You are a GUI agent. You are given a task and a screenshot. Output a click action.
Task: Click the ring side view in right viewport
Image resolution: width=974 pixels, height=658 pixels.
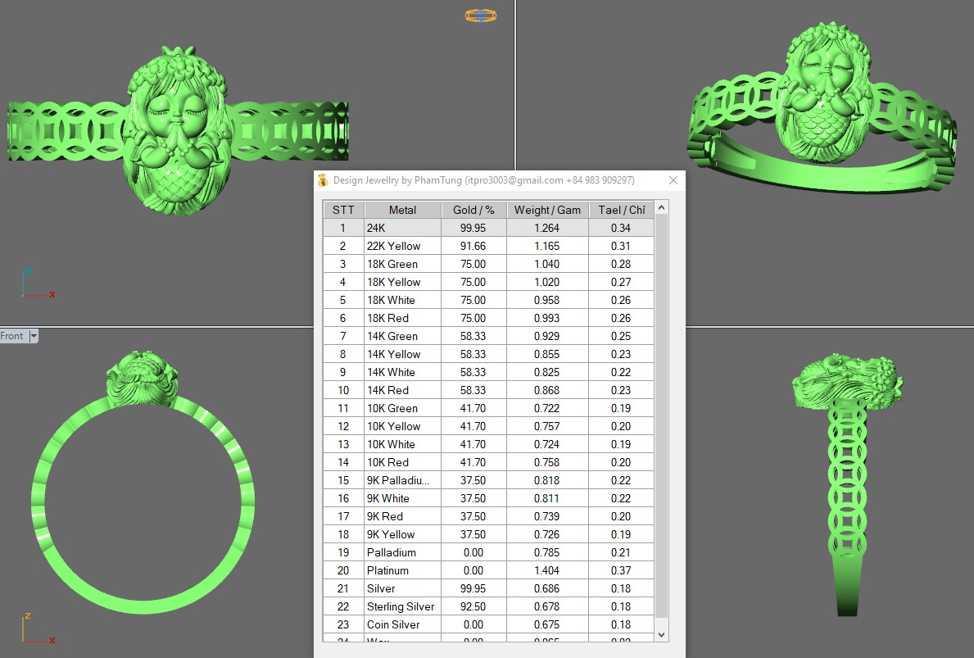pyautogui.click(x=847, y=484)
